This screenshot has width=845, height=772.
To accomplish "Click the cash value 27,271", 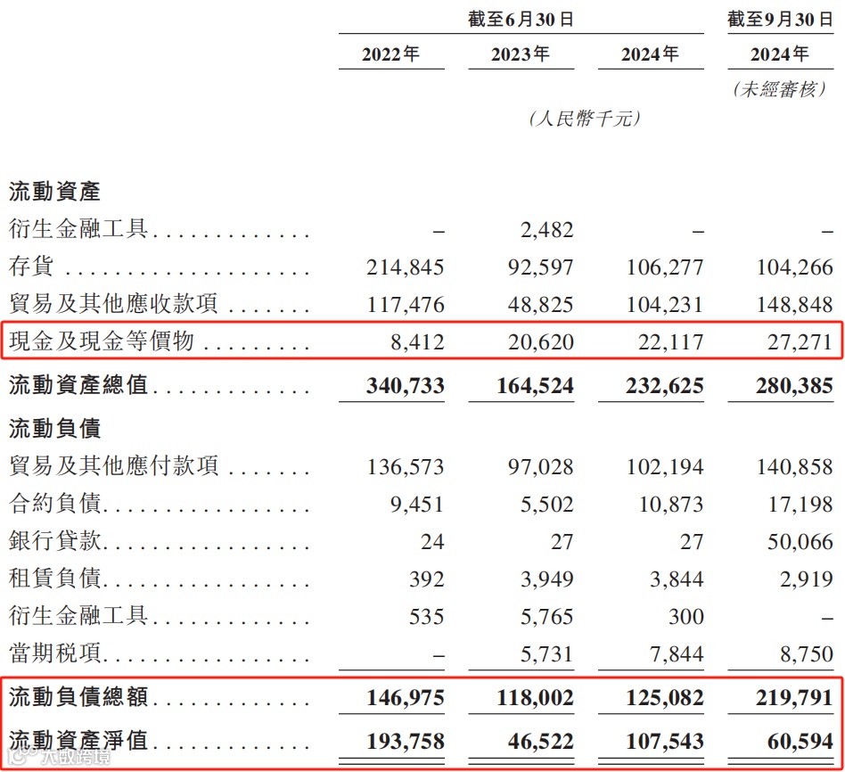I will [x=800, y=342].
